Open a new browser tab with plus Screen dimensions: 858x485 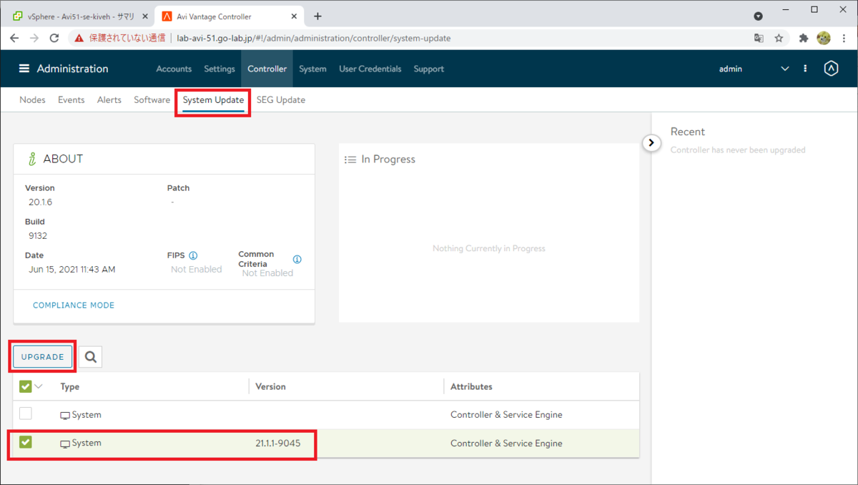pos(317,16)
